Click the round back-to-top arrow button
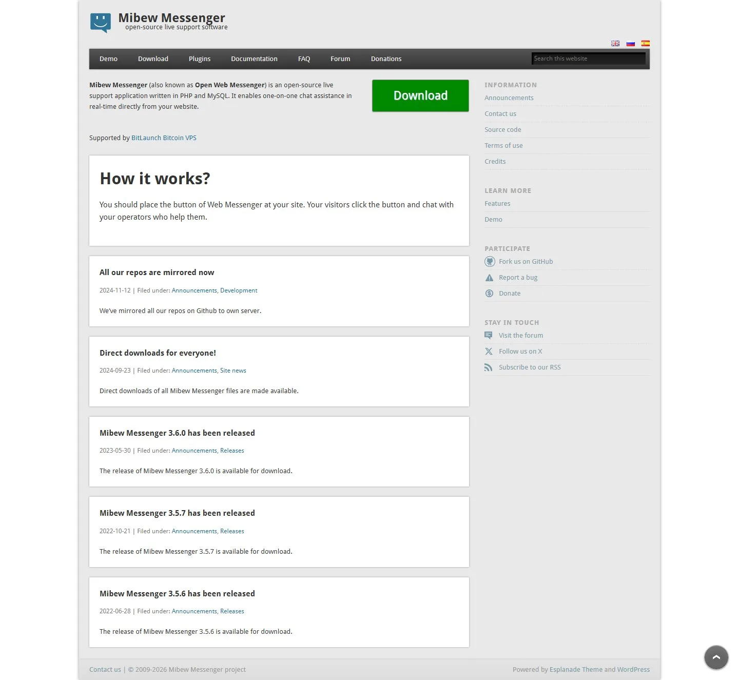Image resolution: width=739 pixels, height=680 pixels. pos(716,657)
